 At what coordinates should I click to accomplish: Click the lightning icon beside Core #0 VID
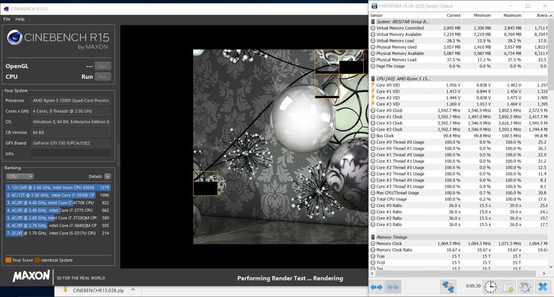coord(373,85)
